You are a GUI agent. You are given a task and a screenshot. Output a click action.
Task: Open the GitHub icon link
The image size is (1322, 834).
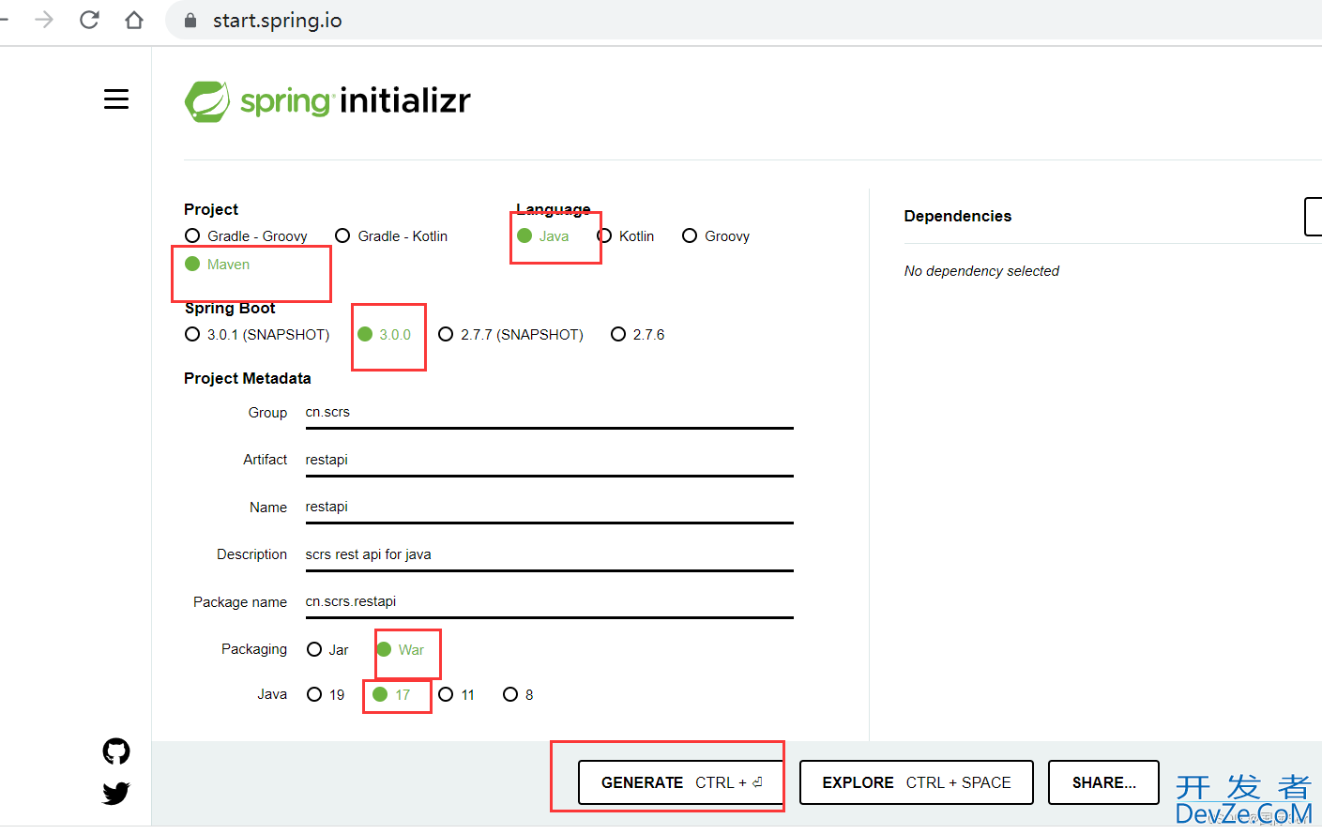(116, 751)
